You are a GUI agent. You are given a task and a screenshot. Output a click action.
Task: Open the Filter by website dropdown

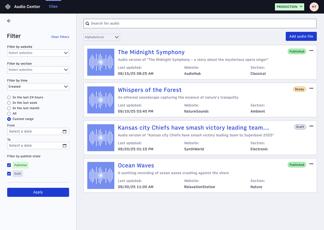pyautogui.click(x=38, y=53)
